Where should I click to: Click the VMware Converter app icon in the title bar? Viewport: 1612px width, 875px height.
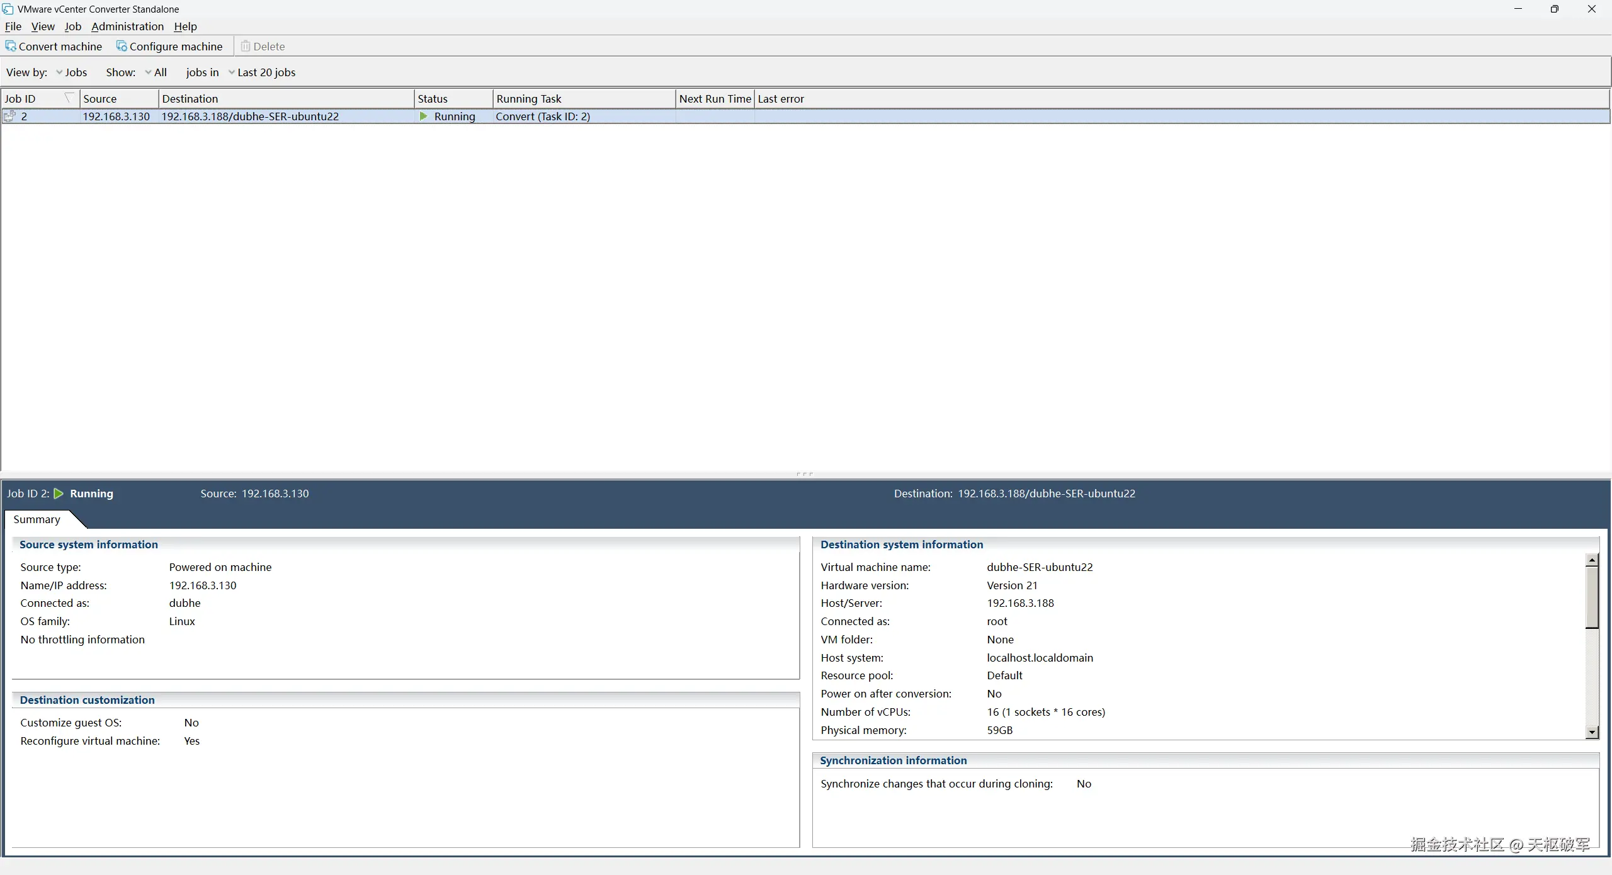point(8,9)
